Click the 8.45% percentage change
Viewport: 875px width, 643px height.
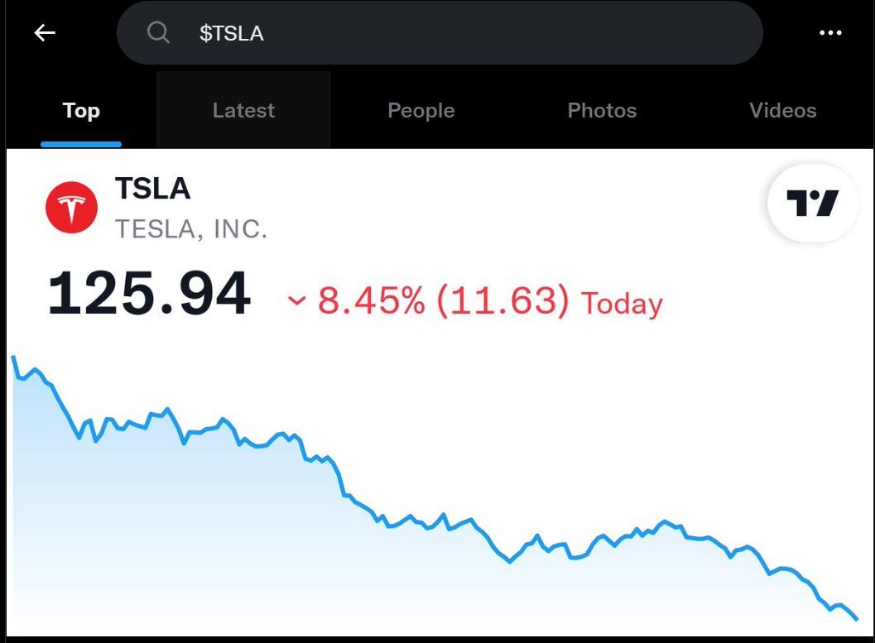[371, 301]
